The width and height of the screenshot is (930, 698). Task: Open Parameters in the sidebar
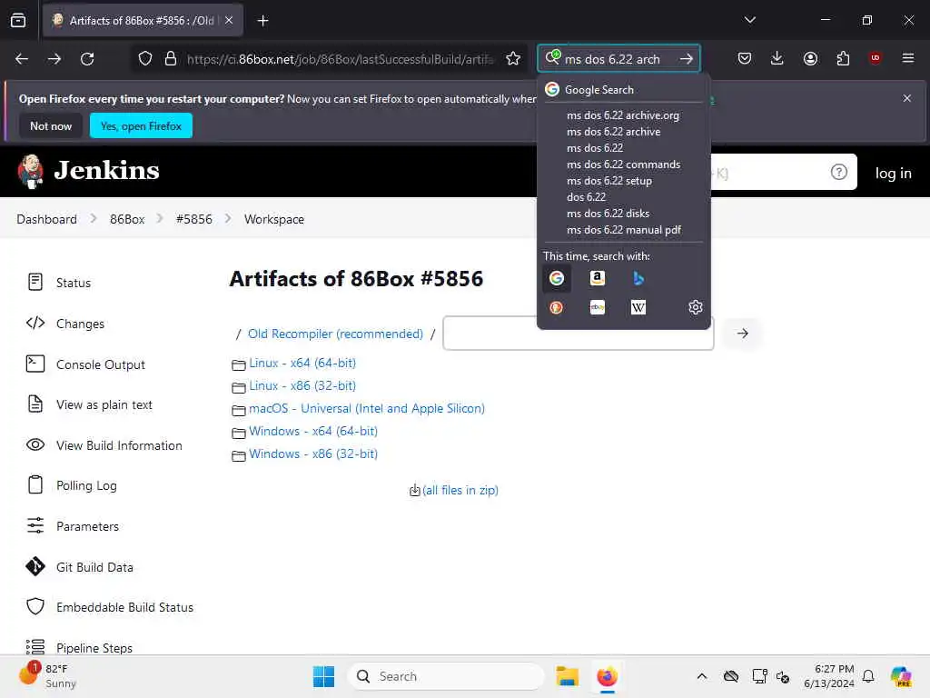click(73, 526)
